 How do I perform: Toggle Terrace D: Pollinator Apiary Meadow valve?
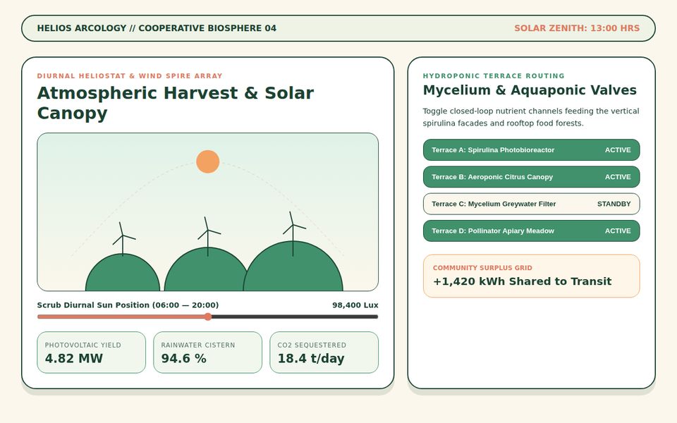(x=531, y=231)
